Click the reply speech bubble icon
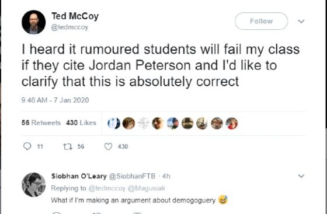Image resolution: width=327 pixels, height=214 pixels. [x=27, y=146]
